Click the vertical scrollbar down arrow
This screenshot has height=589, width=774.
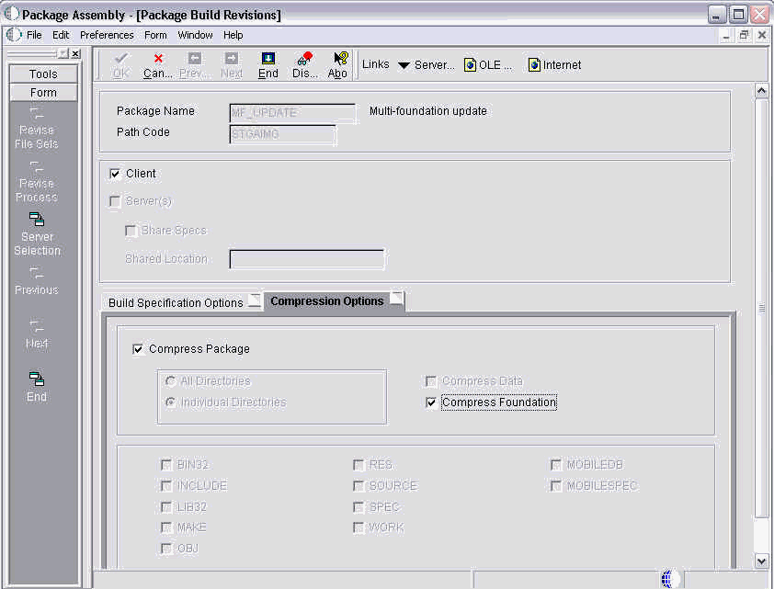click(x=761, y=561)
